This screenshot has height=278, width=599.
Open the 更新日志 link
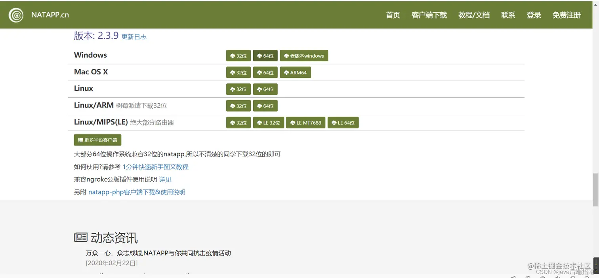coord(134,37)
